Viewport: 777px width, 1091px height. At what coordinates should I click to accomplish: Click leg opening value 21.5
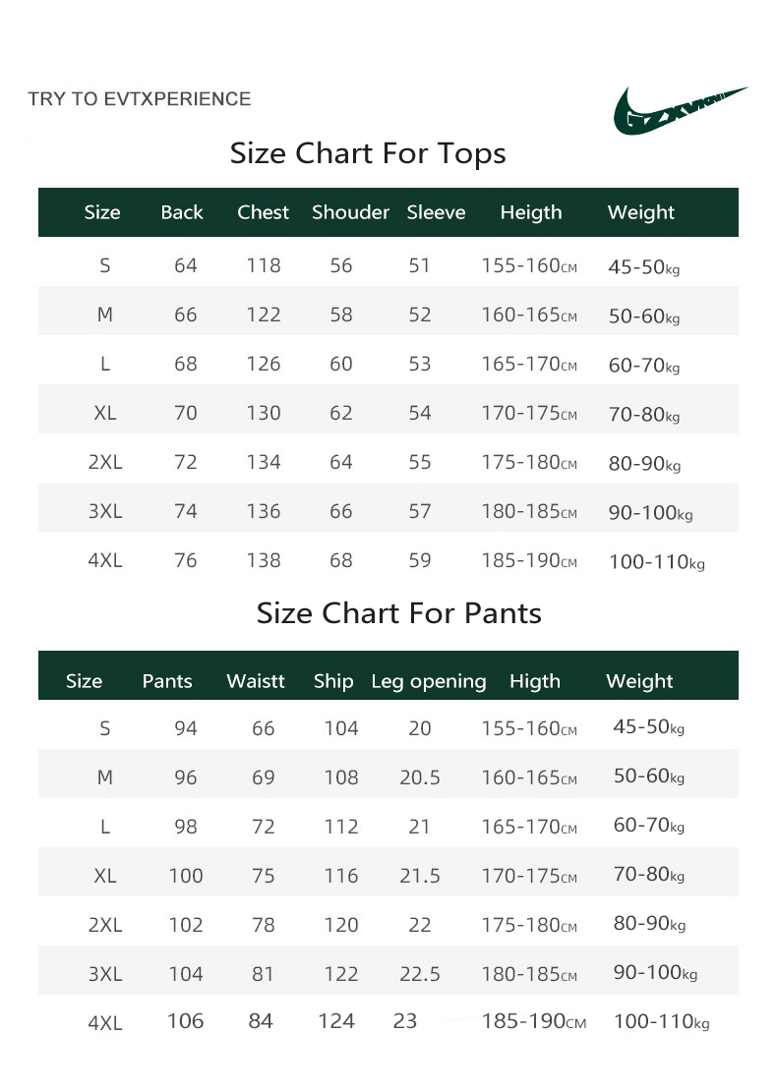click(x=420, y=876)
